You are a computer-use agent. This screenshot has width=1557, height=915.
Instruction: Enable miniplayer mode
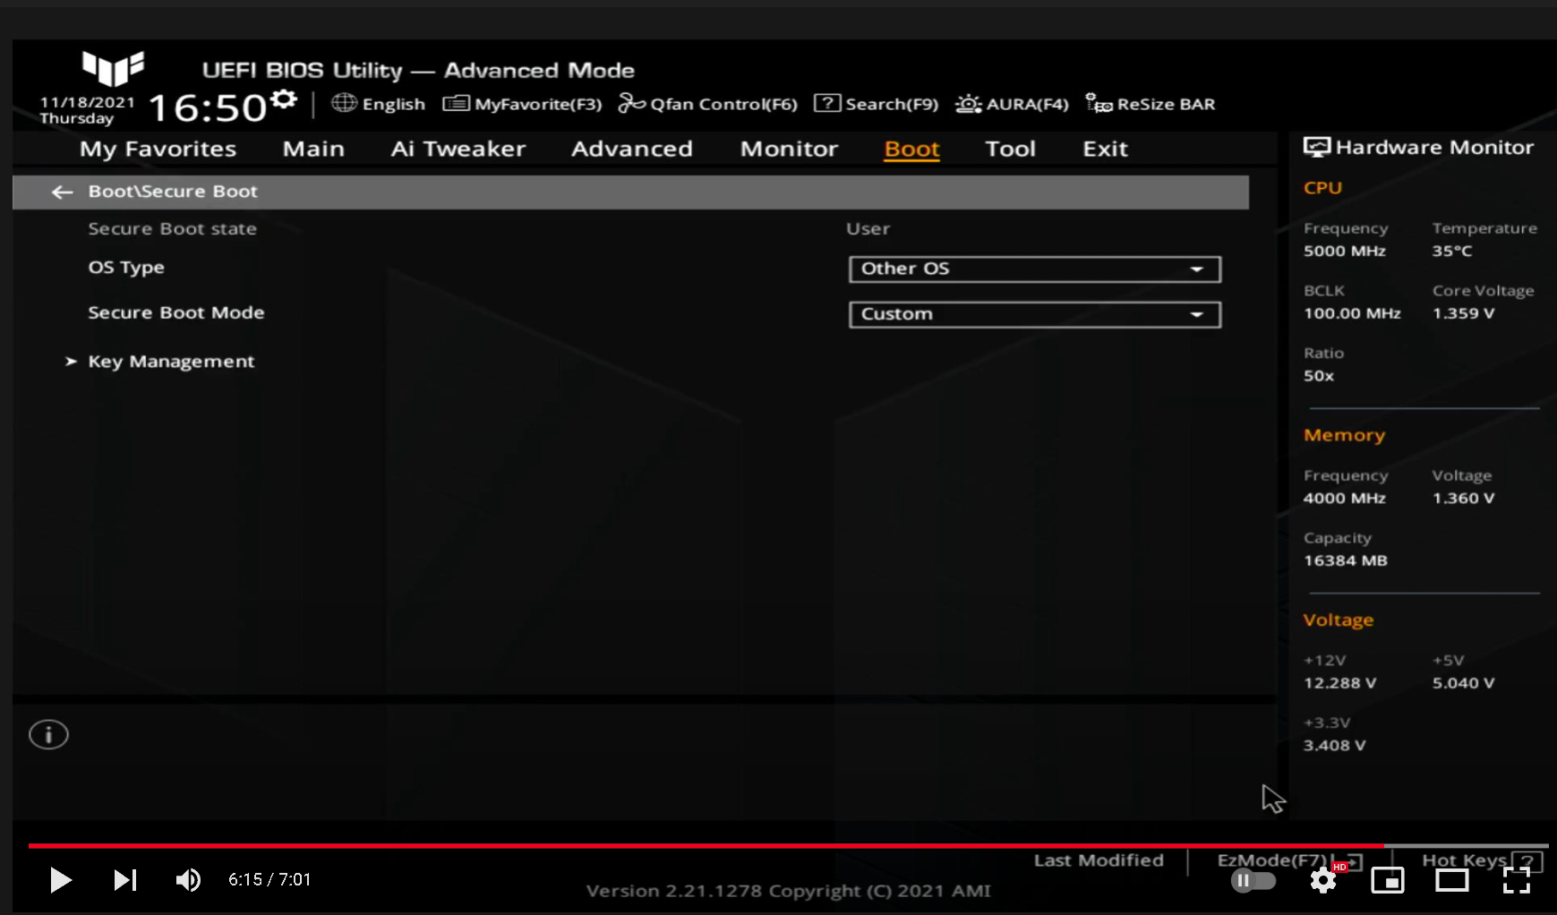pyautogui.click(x=1388, y=881)
